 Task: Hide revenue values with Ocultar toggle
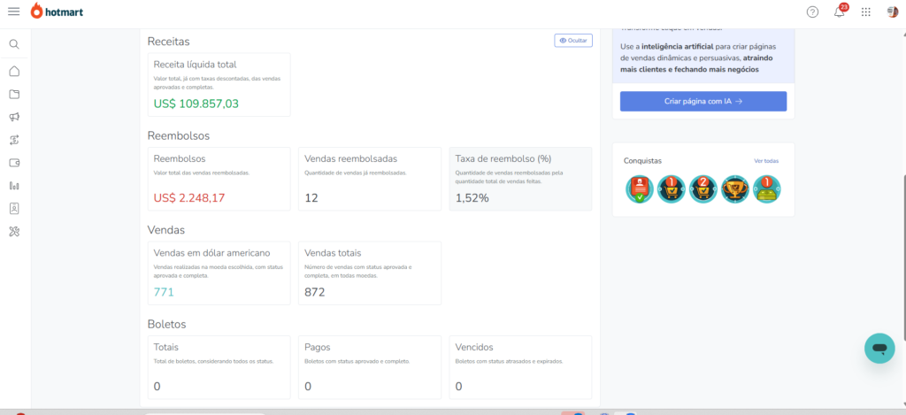click(x=573, y=40)
